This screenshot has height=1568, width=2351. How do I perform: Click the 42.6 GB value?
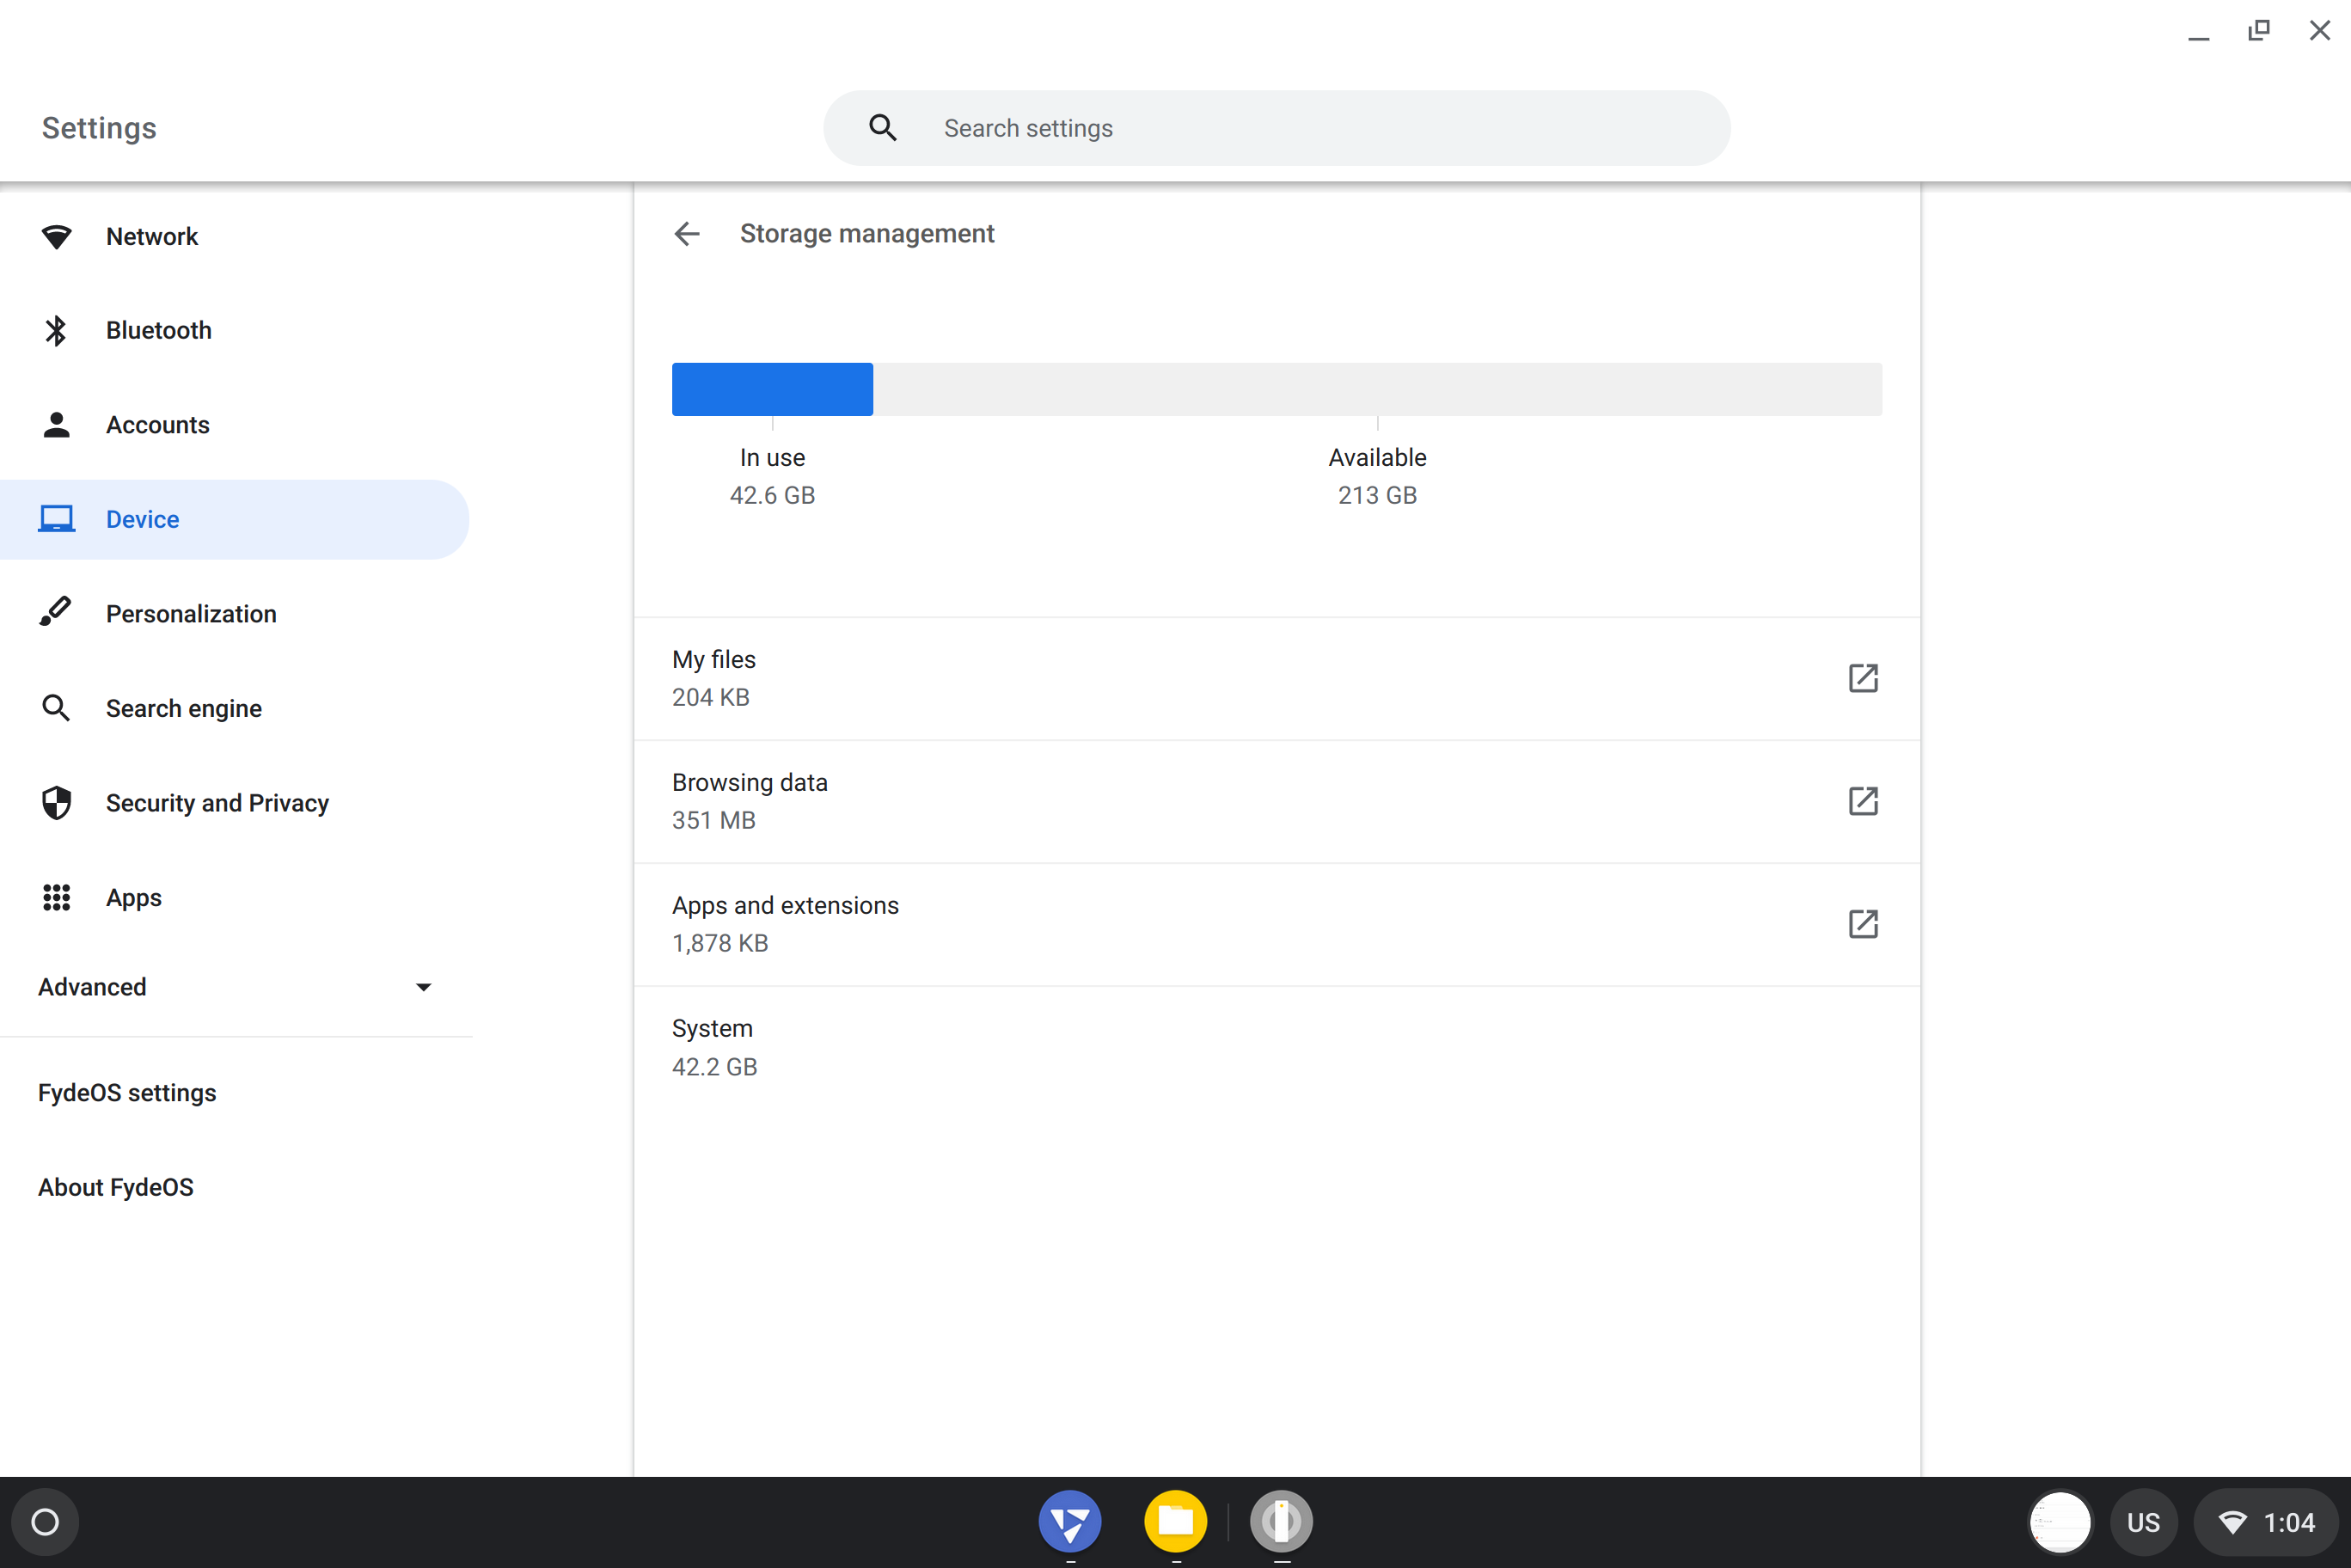(772, 495)
